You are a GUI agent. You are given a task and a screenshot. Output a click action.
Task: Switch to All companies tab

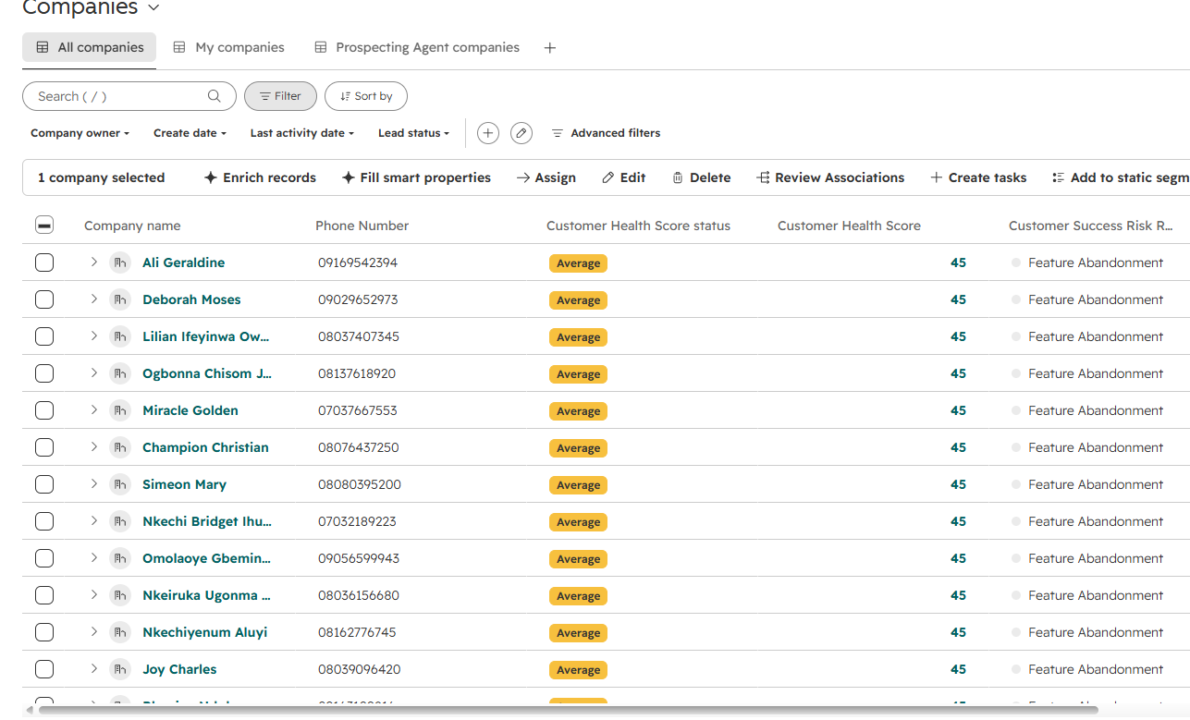point(90,47)
